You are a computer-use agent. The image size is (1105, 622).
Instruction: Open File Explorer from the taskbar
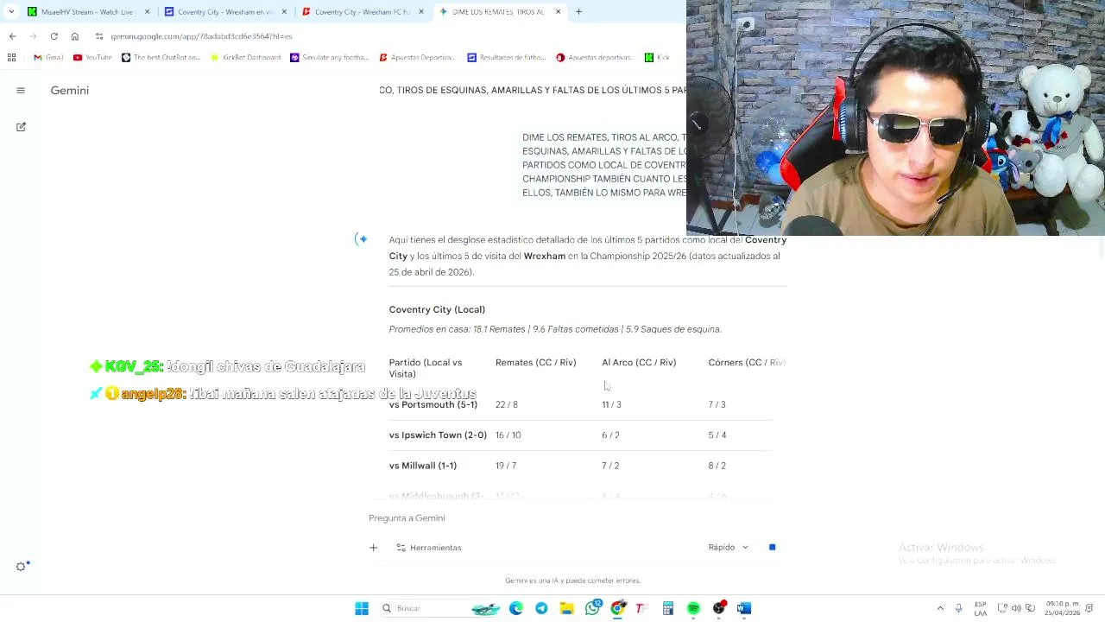[x=566, y=608]
